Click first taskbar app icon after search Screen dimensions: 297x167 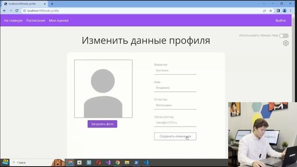(70, 162)
